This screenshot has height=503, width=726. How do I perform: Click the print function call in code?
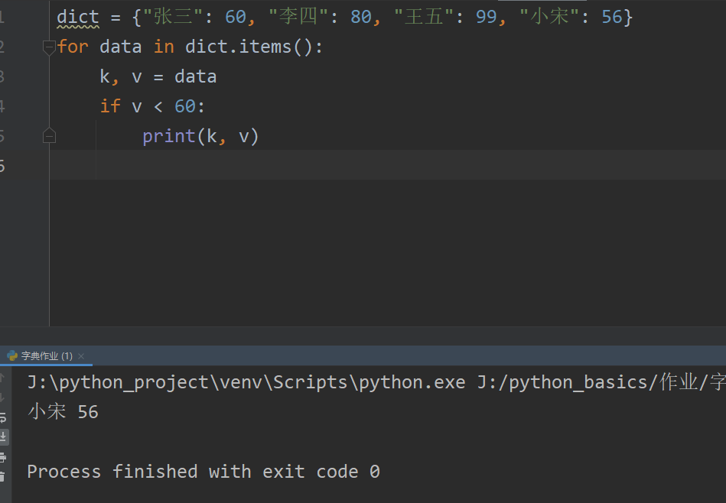tap(168, 136)
